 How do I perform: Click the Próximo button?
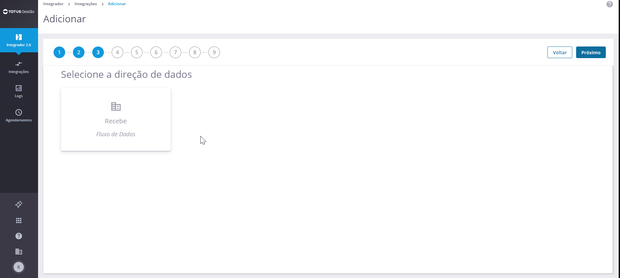pos(591,52)
